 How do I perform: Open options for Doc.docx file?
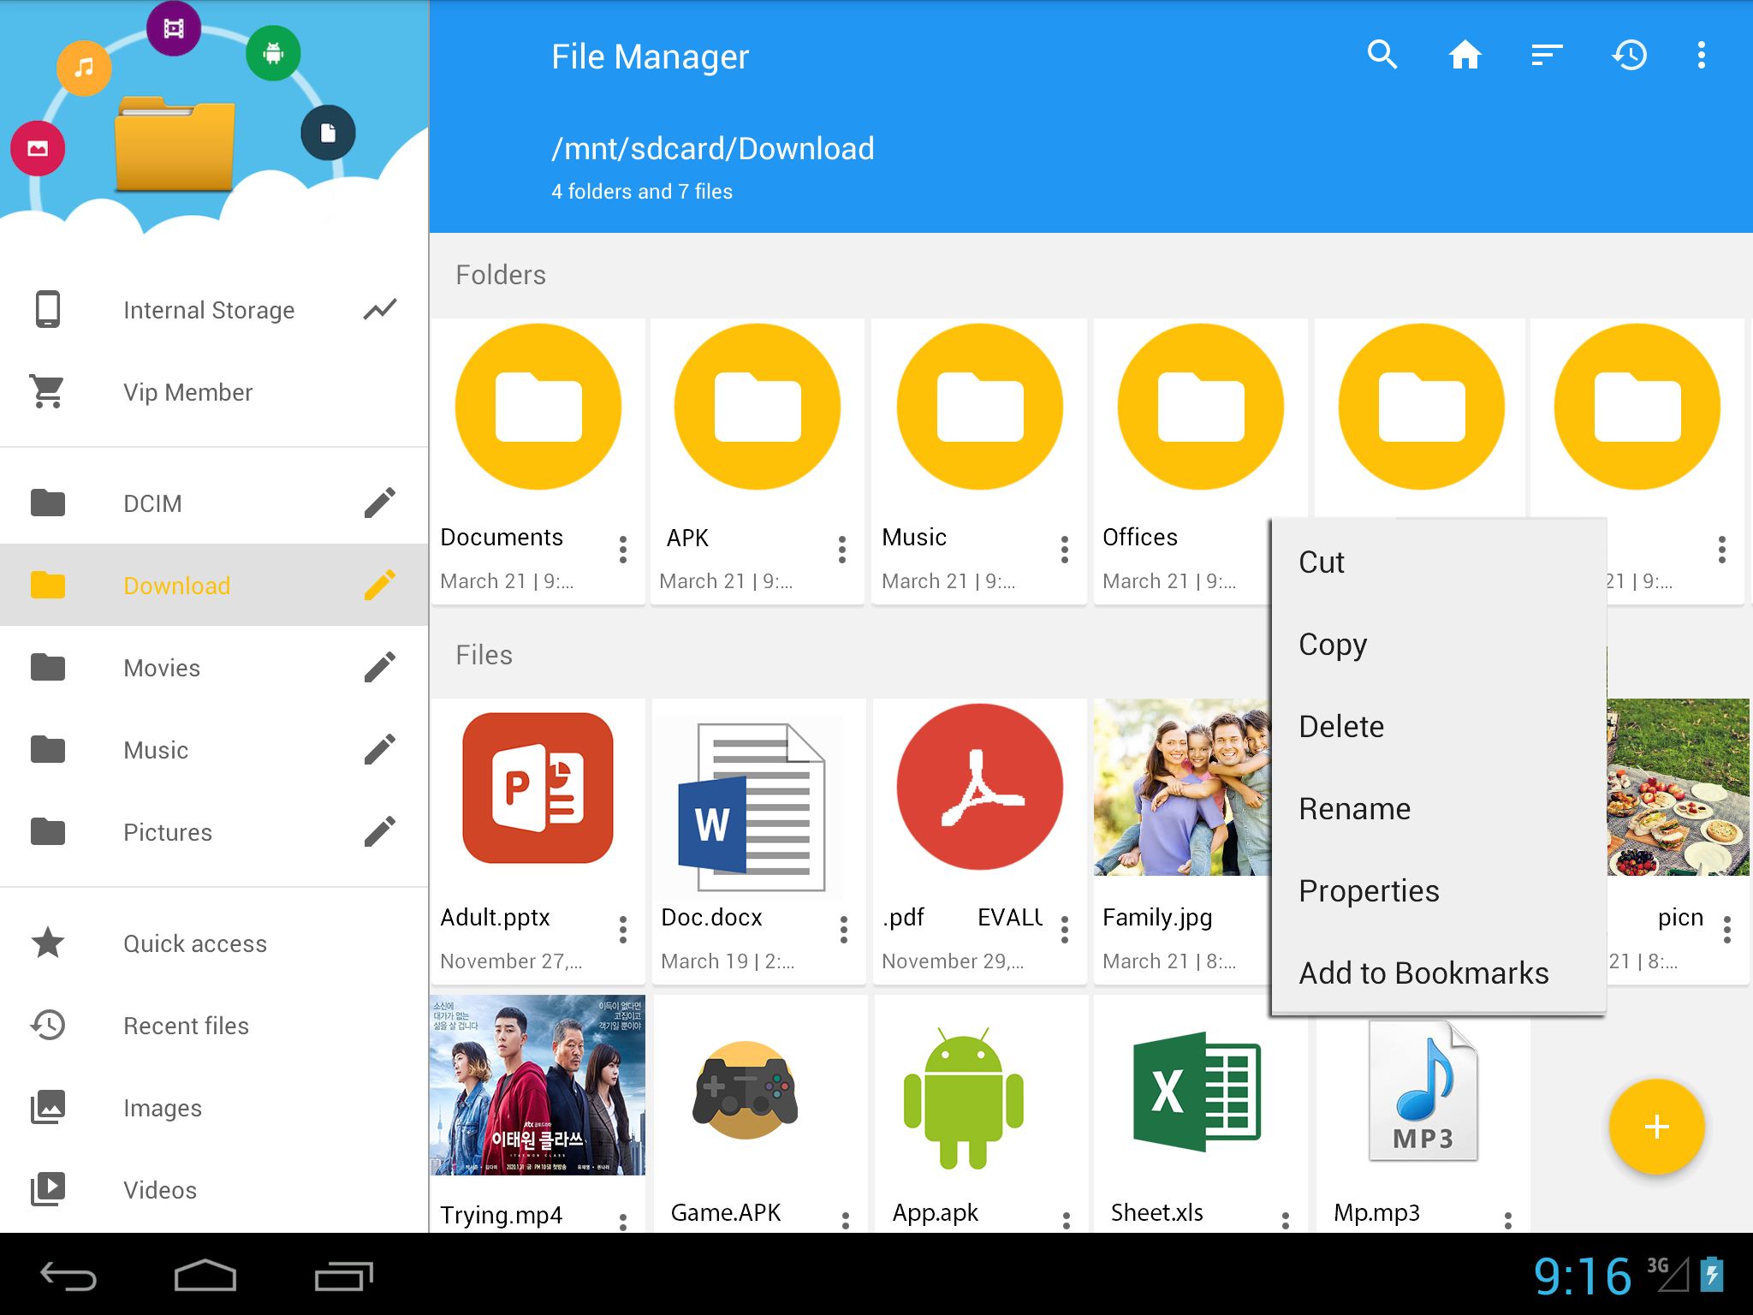pyautogui.click(x=844, y=930)
